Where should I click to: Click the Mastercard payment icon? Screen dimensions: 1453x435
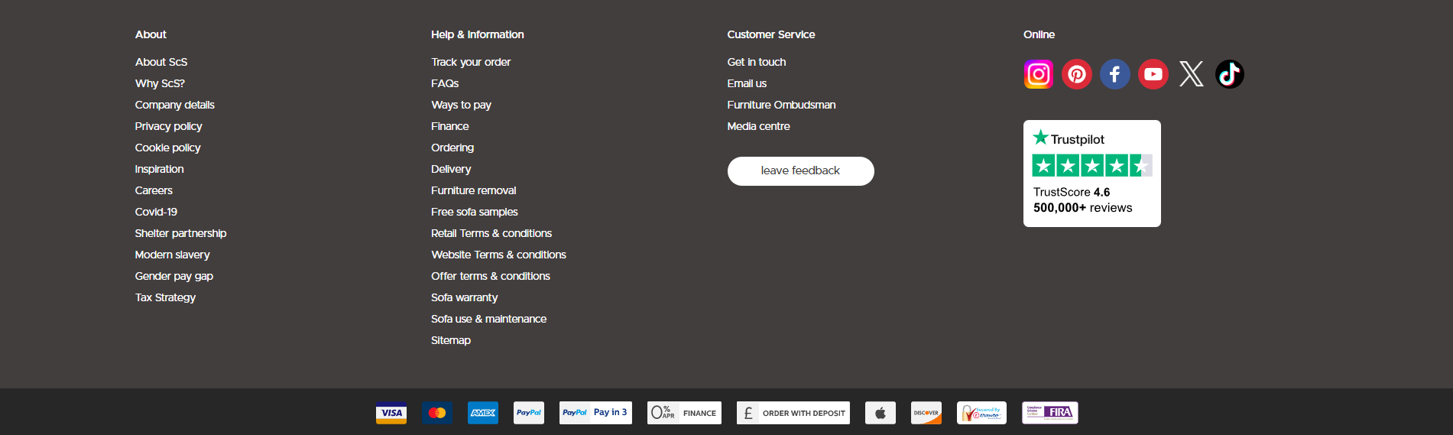437,413
